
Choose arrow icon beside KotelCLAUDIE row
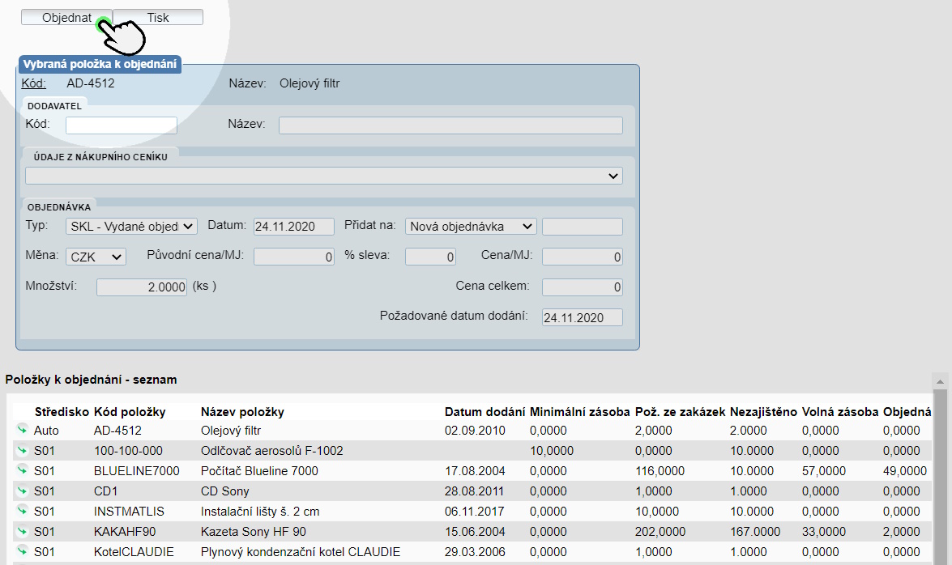22,551
